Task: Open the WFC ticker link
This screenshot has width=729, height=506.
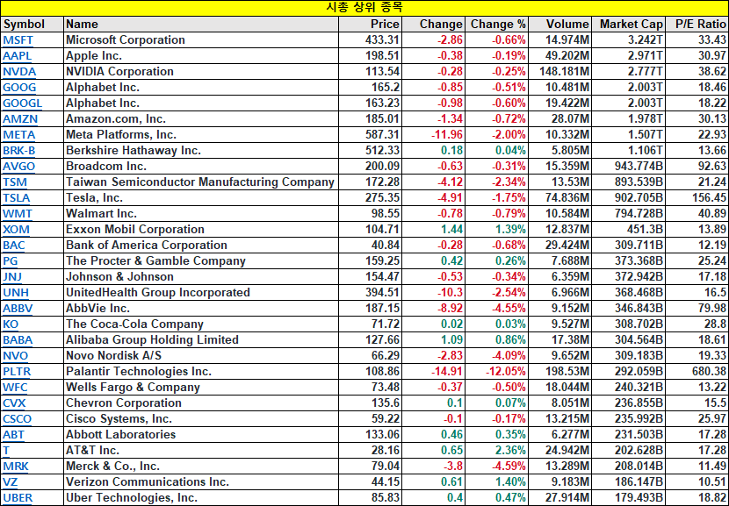Action: [x=15, y=387]
